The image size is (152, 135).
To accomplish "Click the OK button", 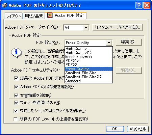I will [x=115, y=129].
